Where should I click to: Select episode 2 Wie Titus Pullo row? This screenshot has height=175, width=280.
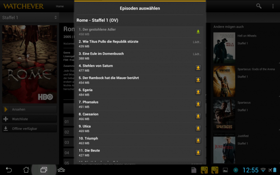pyautogui.click(x=140, y=44)
